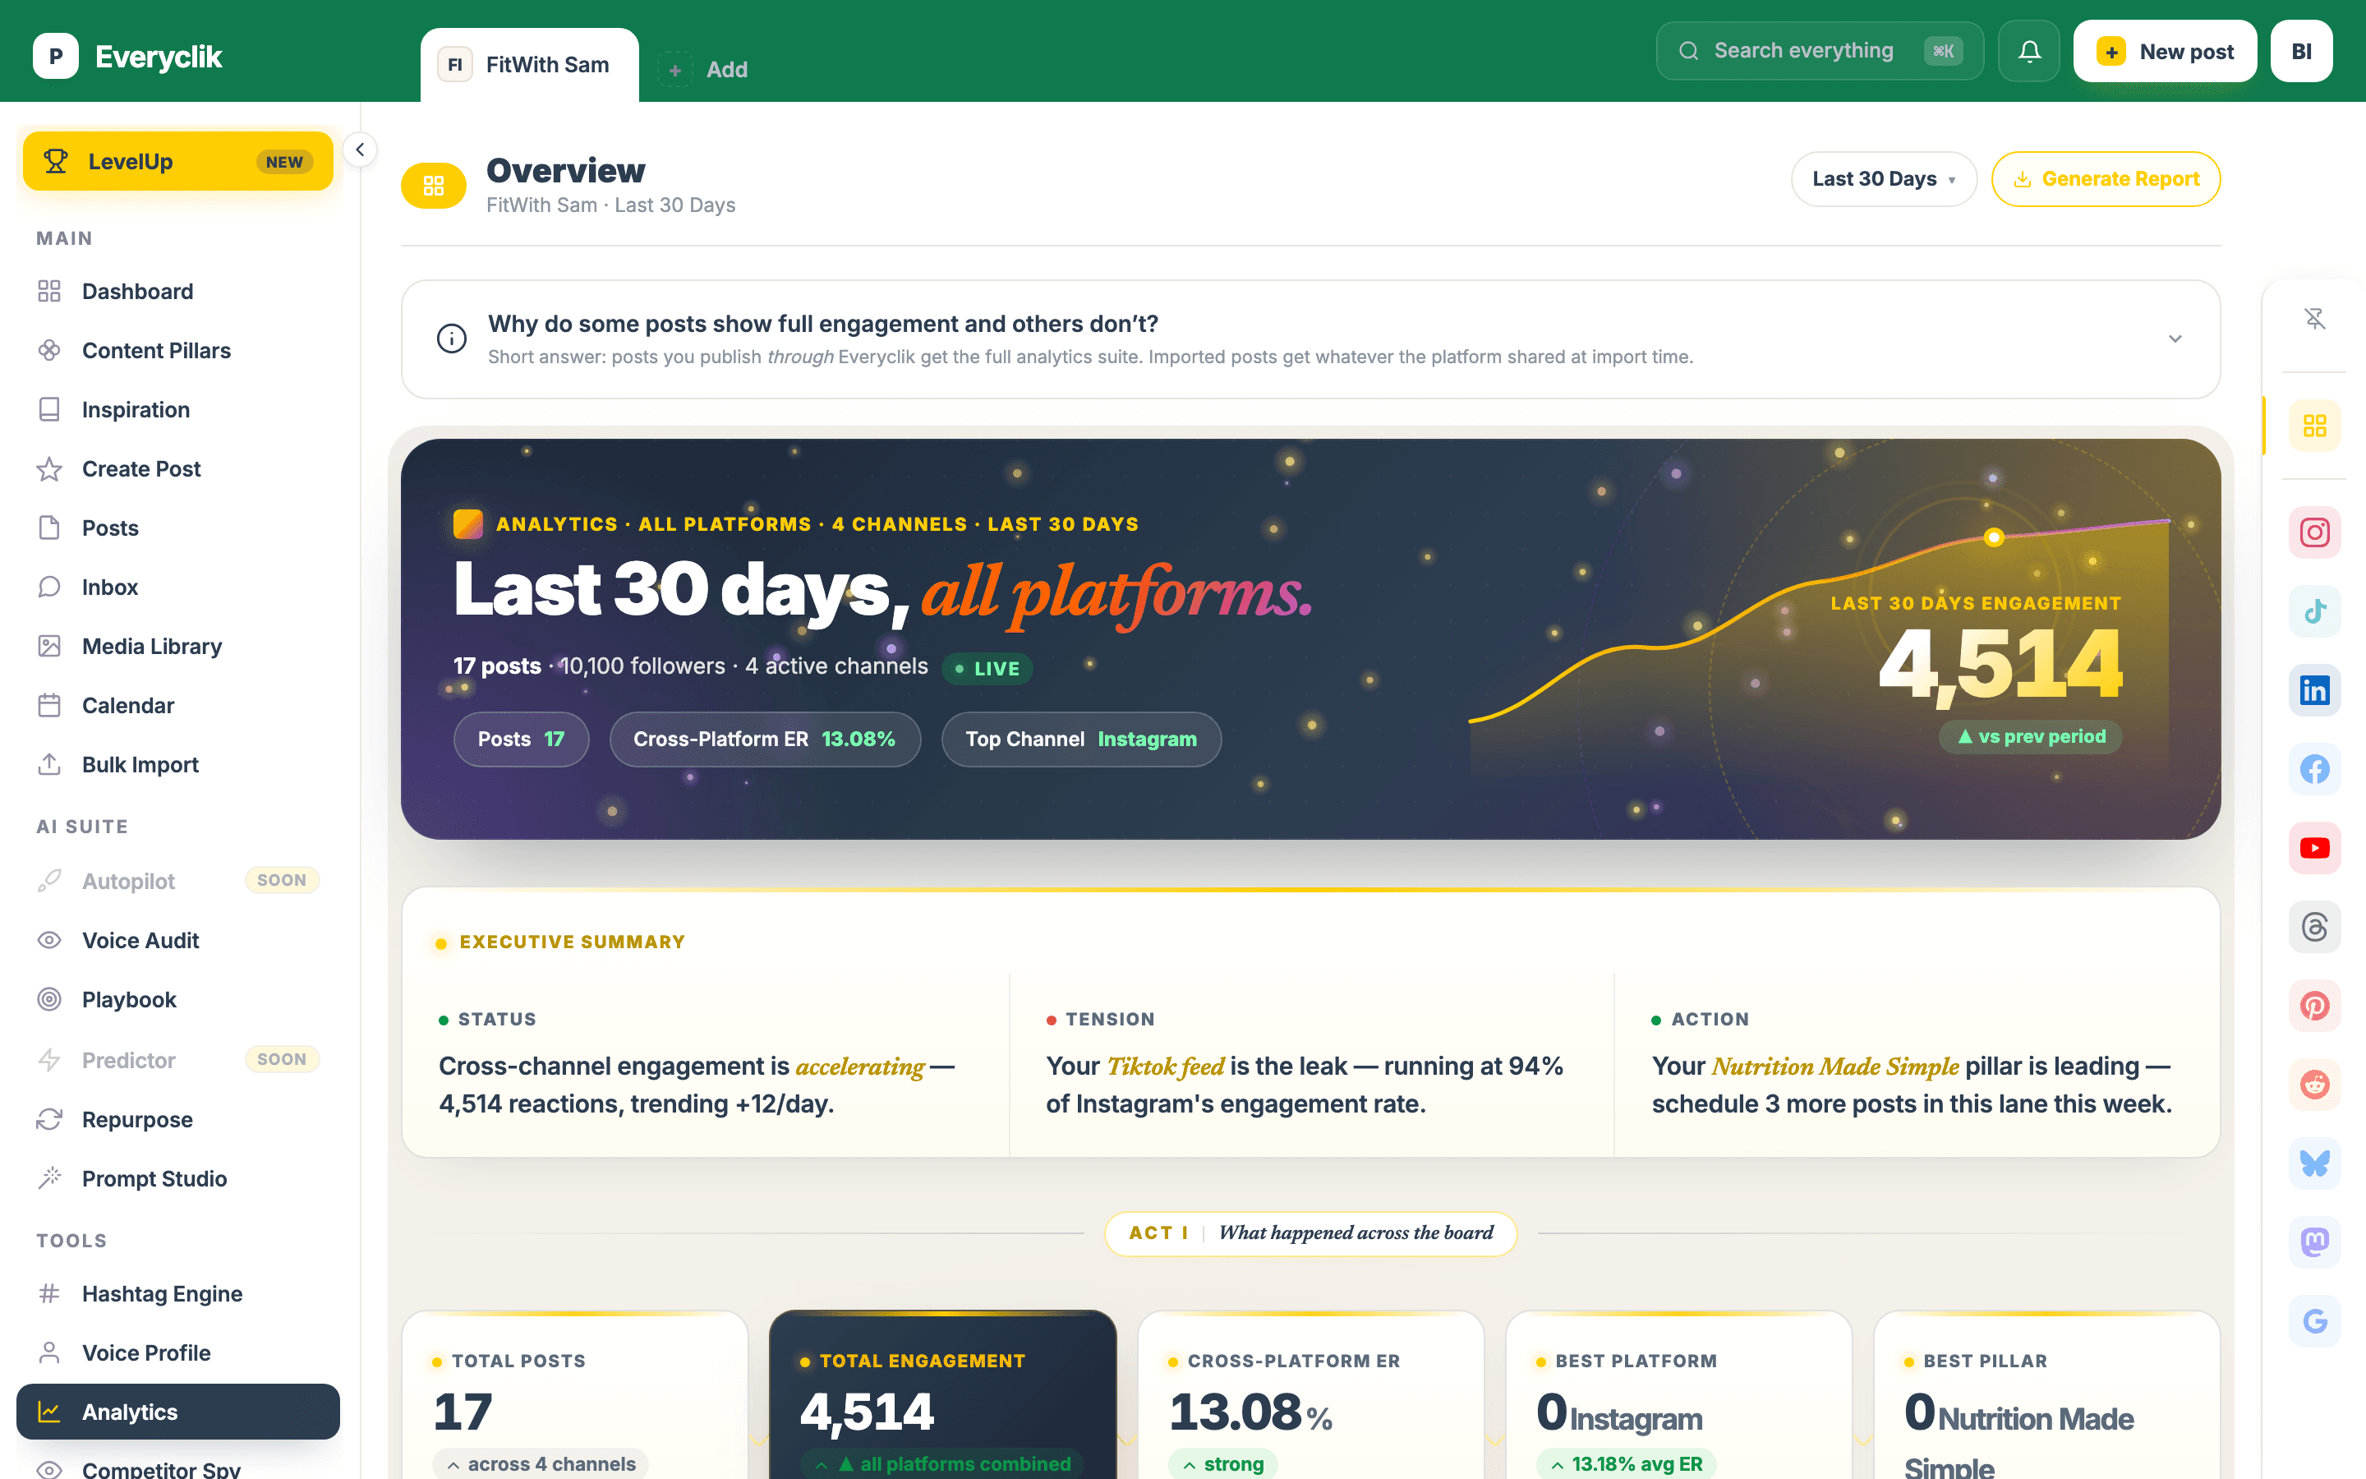2366x1479 pixels.
Task: Select the LinkedIn icon in right rail
Action: click(x=2314, y=690)
